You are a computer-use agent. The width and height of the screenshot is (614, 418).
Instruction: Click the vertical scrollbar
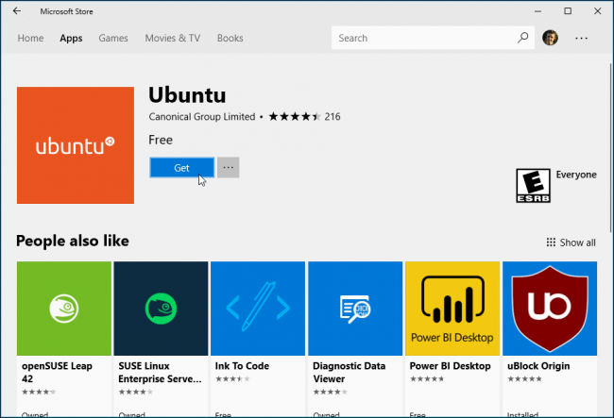tap(611, 148)
